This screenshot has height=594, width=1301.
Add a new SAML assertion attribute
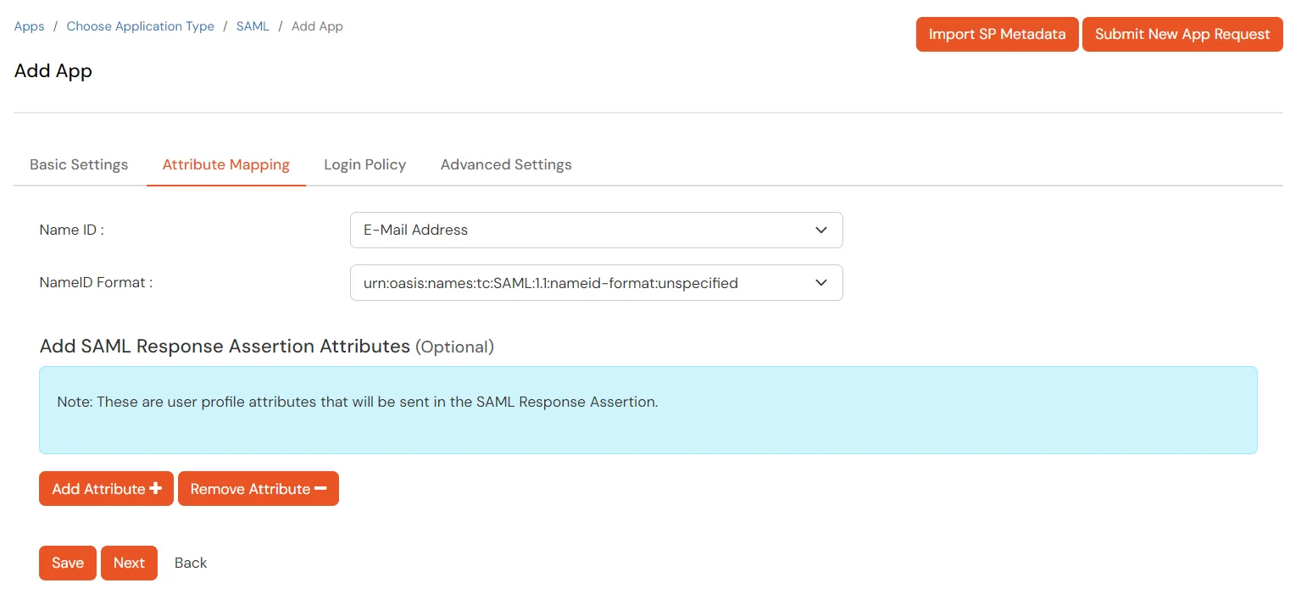105,488
